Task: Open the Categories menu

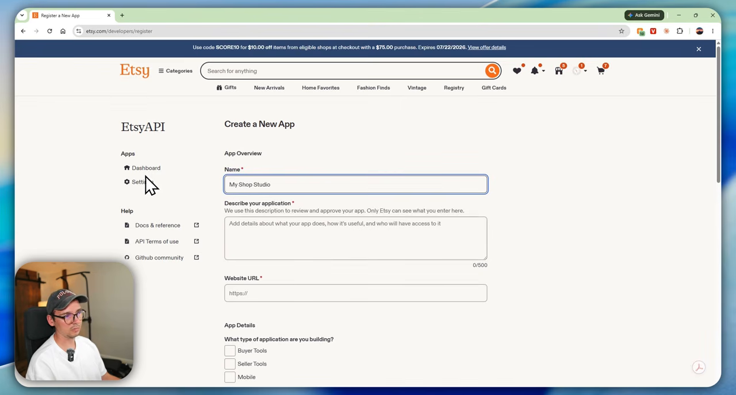Action: pos(175,71)
